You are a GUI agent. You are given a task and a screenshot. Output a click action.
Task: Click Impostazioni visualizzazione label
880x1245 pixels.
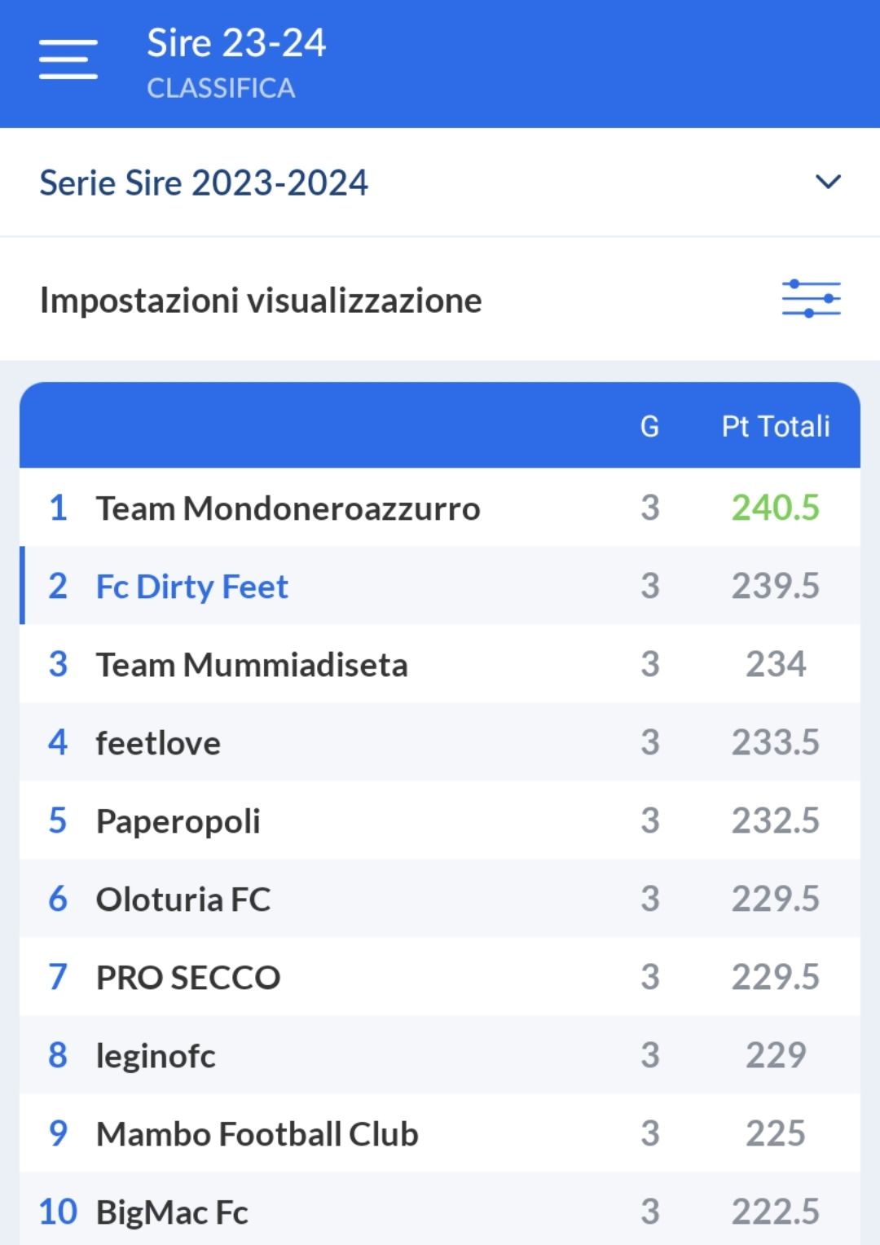260,300
